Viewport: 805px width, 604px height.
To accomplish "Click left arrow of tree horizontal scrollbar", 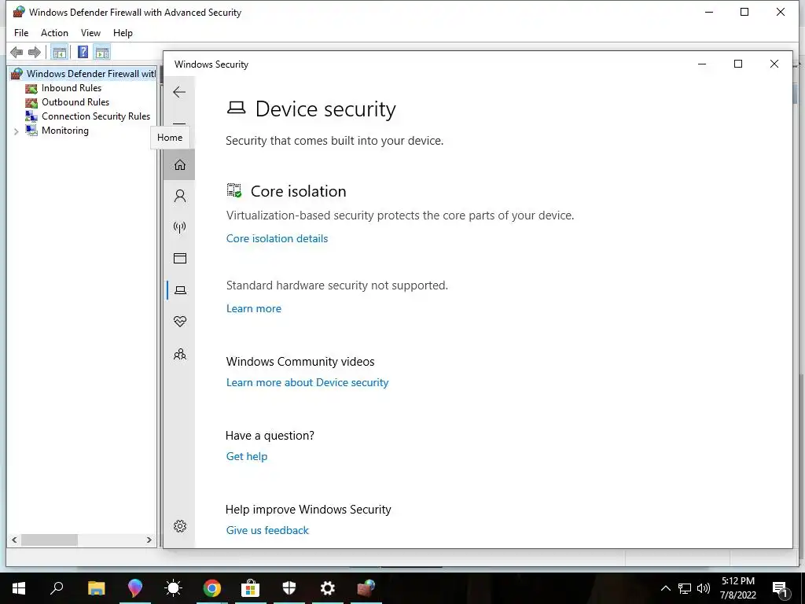I will click(x=14, y=540).
